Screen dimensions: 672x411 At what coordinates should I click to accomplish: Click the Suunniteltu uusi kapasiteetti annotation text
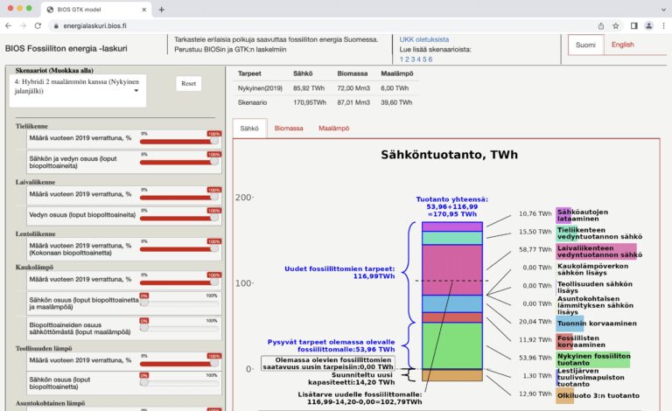pos(352,379)
